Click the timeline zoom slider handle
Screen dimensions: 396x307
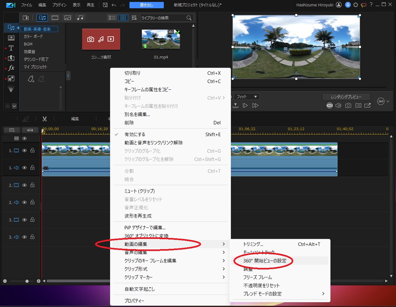[x=27, y=281]
